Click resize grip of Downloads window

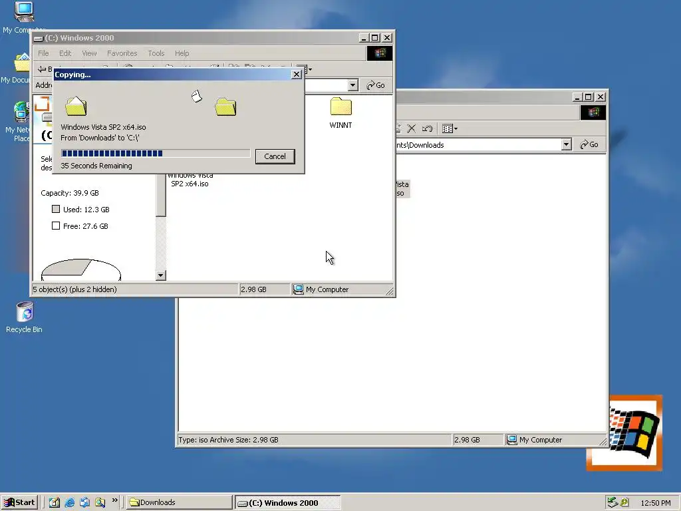pyautogui.click(x=603, y=442)
